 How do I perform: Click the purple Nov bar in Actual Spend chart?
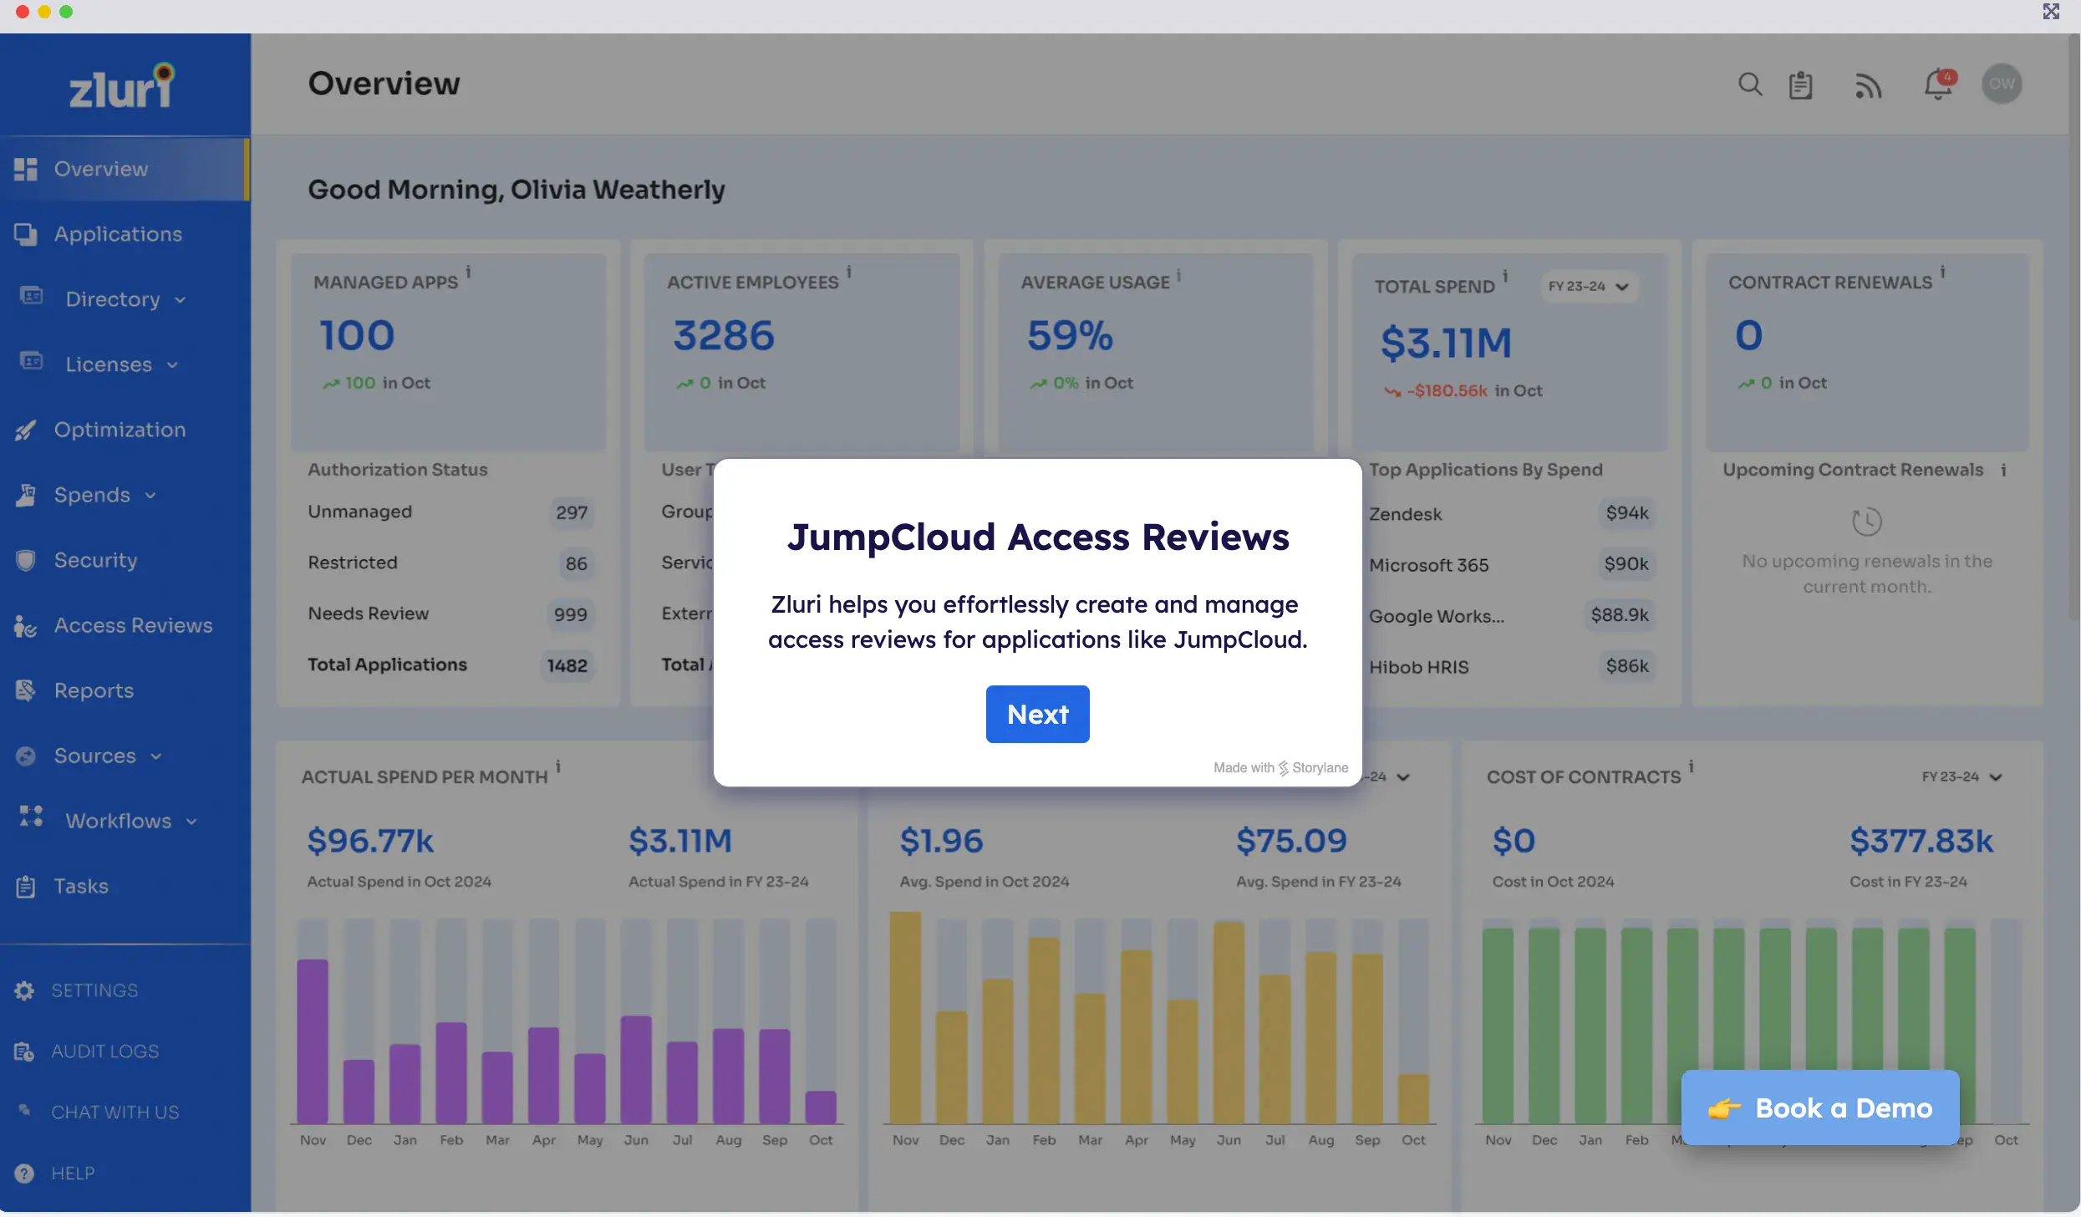click(313, 1041)
